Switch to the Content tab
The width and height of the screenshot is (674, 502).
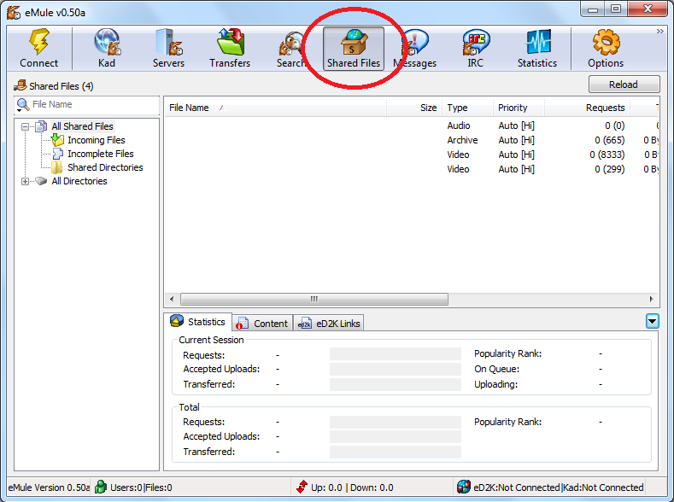(262, 323)
